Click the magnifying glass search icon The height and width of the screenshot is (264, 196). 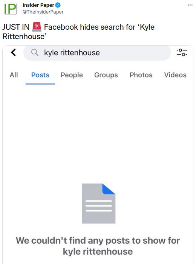[35, 53]
